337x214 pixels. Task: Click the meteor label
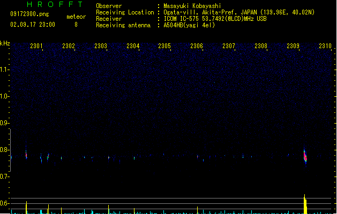(76, 17)
